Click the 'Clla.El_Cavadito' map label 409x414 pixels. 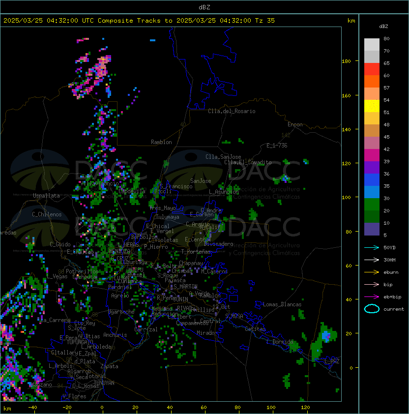click(x=248, y=162)
